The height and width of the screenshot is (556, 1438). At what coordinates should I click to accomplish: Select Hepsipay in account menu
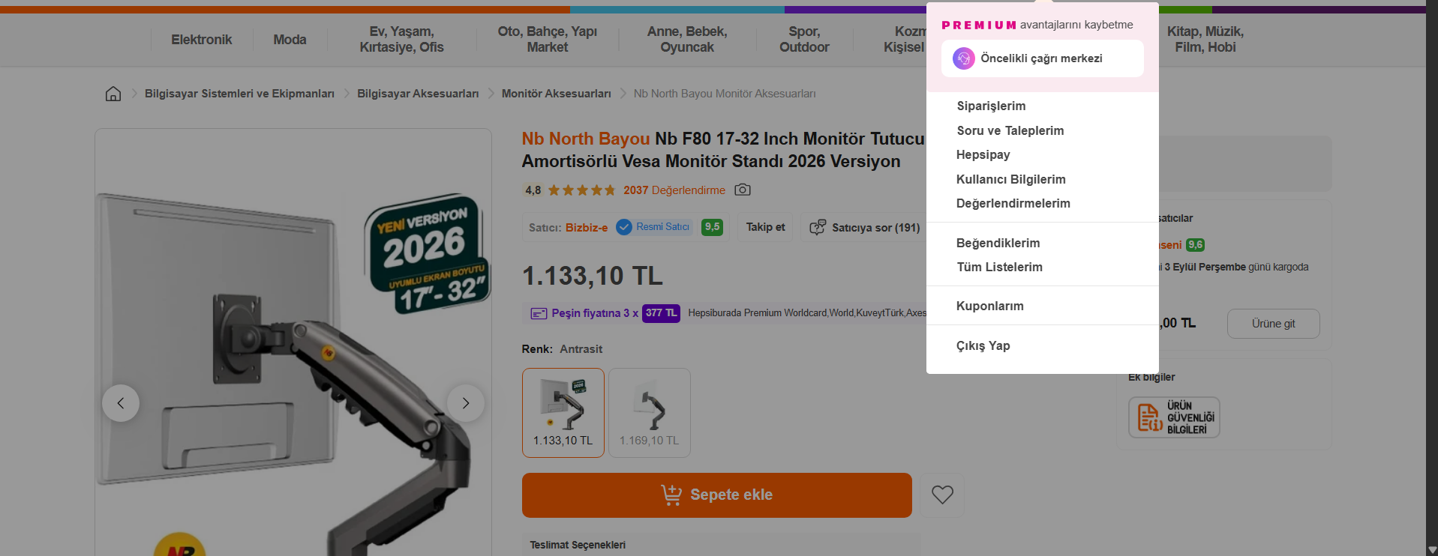983,155
